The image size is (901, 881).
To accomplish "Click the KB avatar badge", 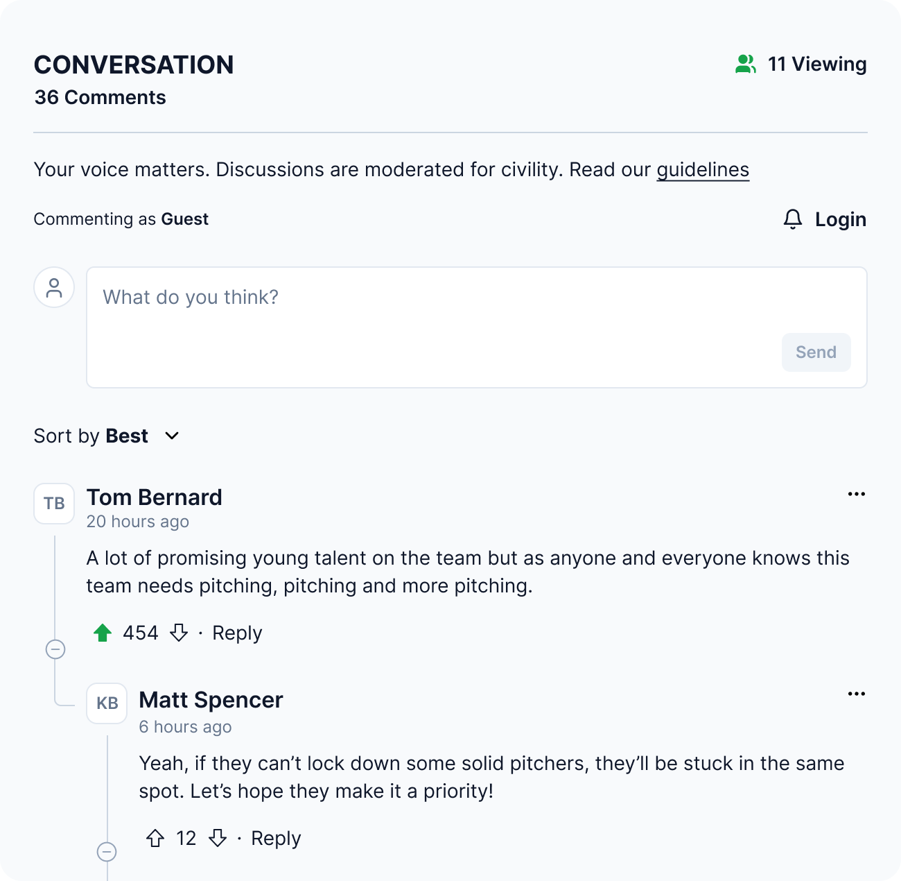I will coord(107,703).
